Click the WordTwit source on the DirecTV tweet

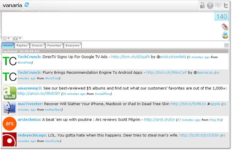(x=25, y=62)
